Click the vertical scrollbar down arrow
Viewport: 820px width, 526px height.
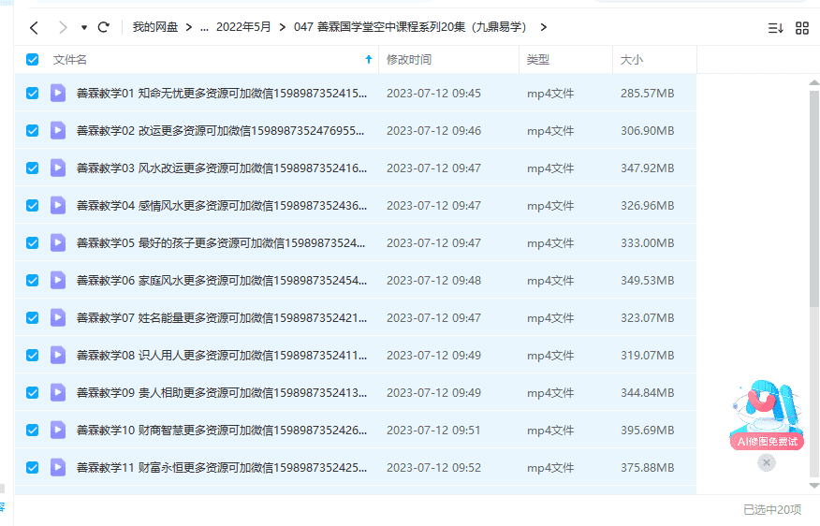point(814,484)
